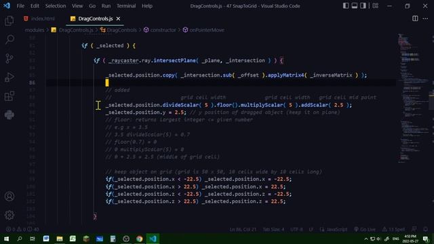434x244 pixels.
Task: Toggle the secondary side bar layout icon
Action: click(363, 6)
